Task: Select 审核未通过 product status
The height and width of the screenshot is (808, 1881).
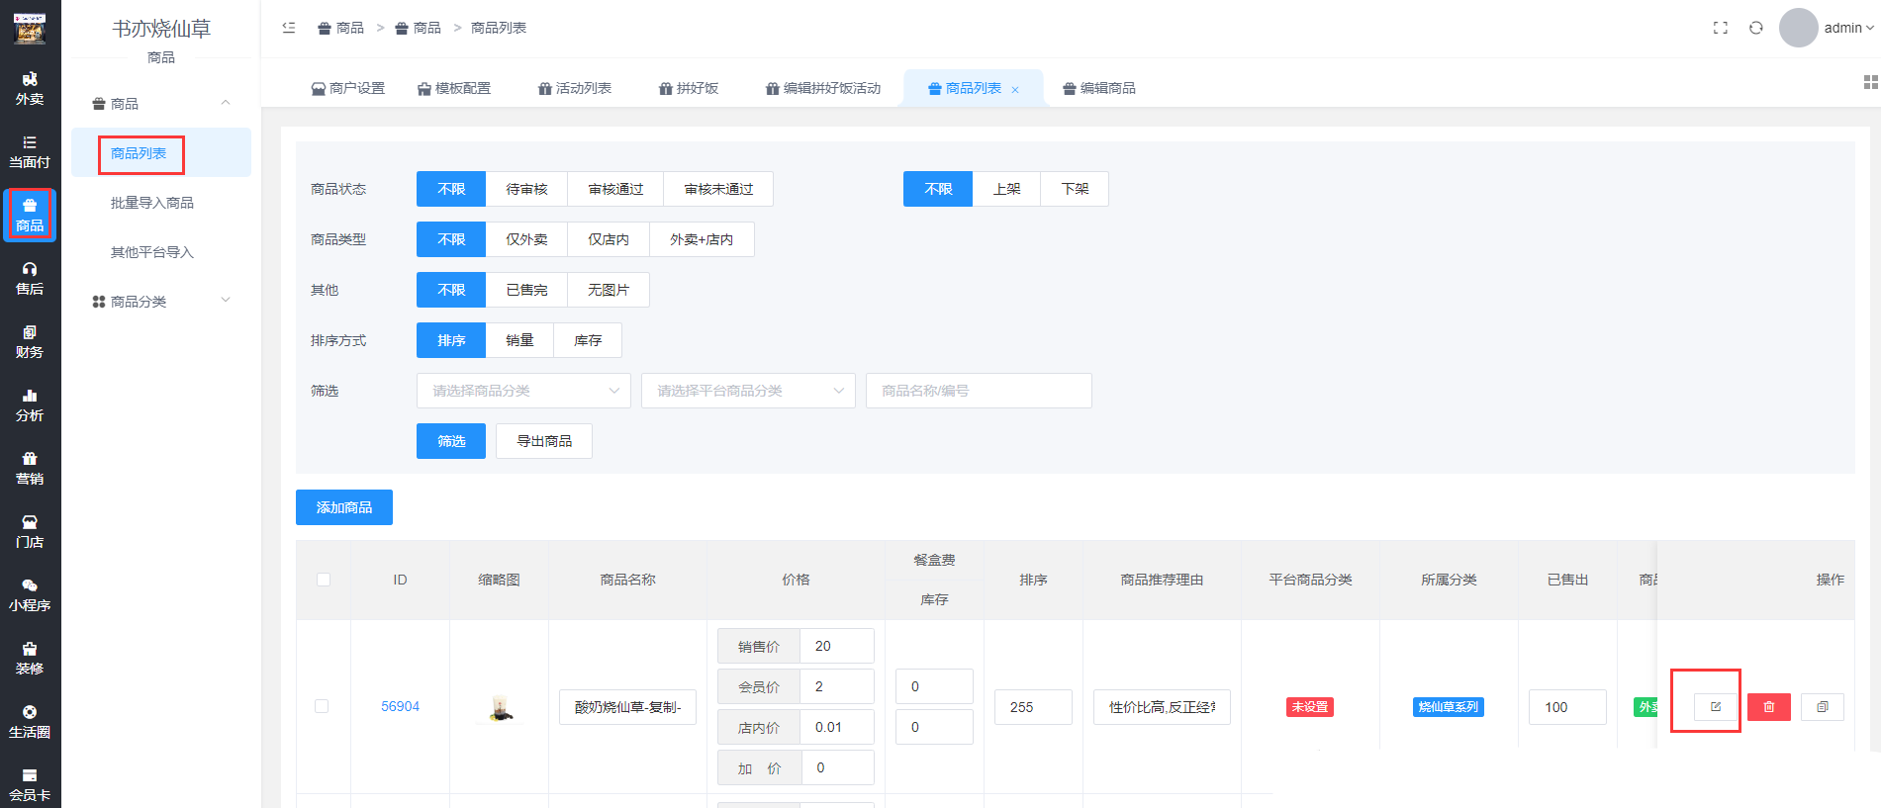Action: point(718,189)
